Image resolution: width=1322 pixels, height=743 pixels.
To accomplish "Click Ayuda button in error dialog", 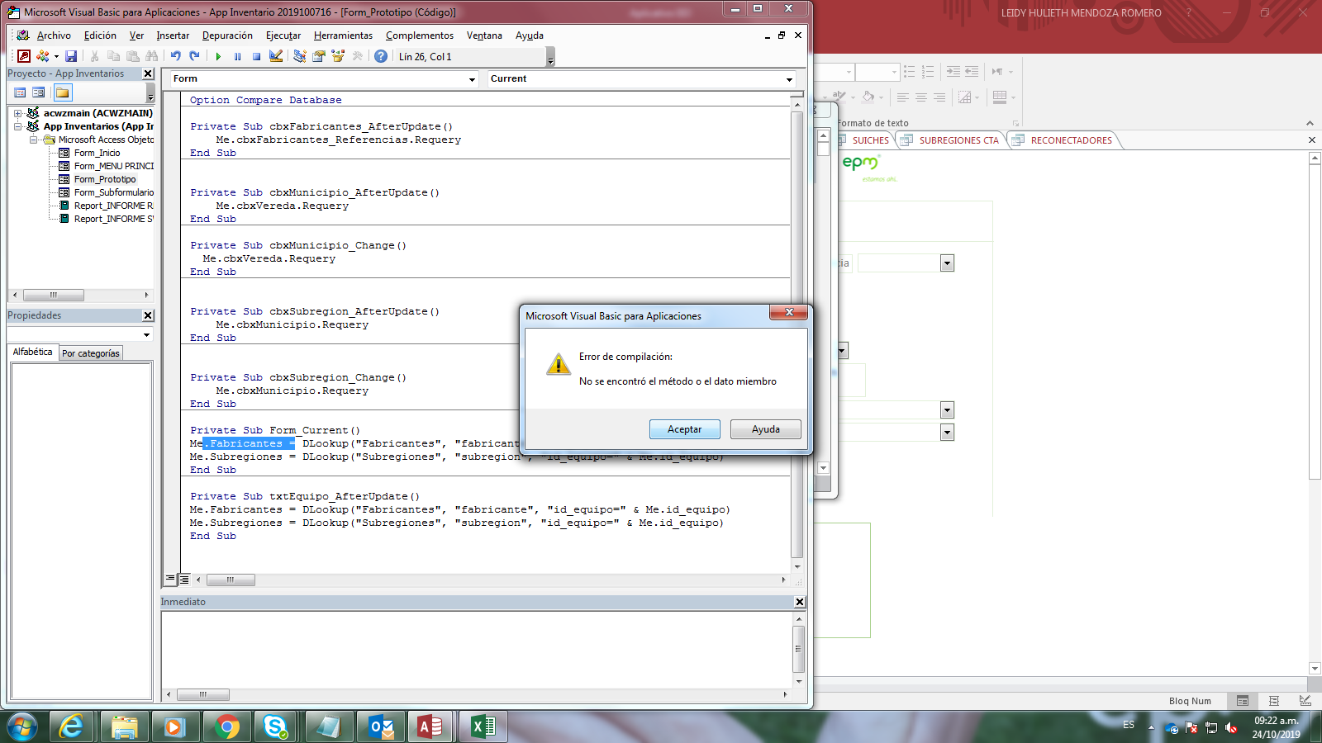I will [x=765, y=429].
